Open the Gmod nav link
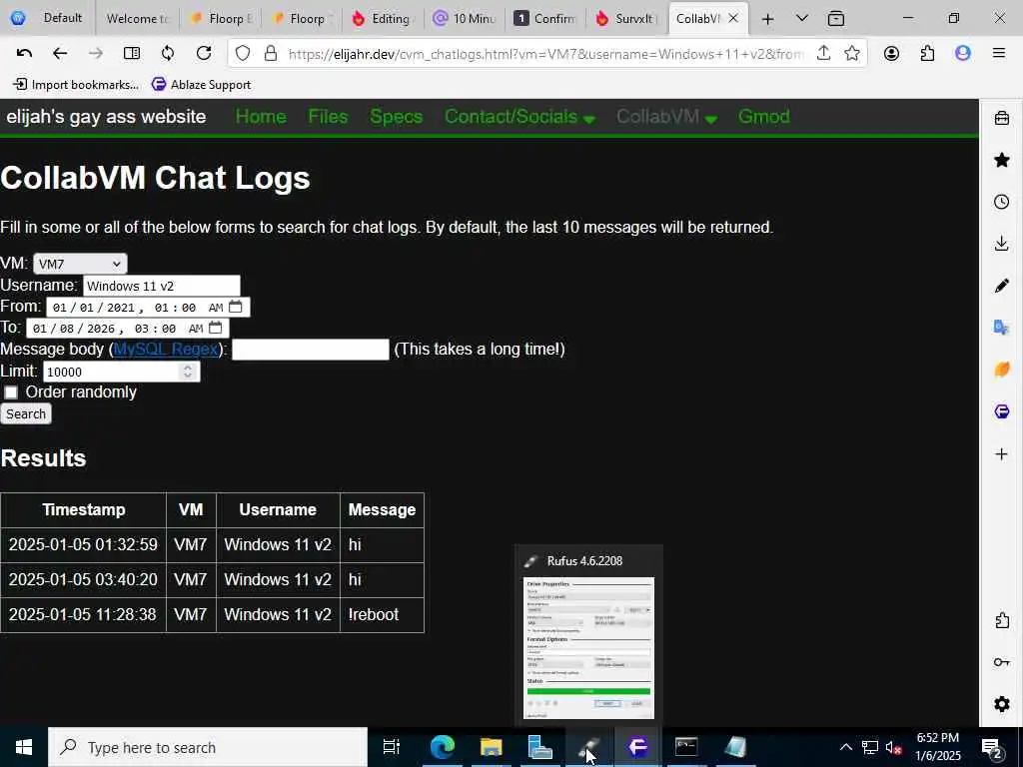 tap(764, 117)
